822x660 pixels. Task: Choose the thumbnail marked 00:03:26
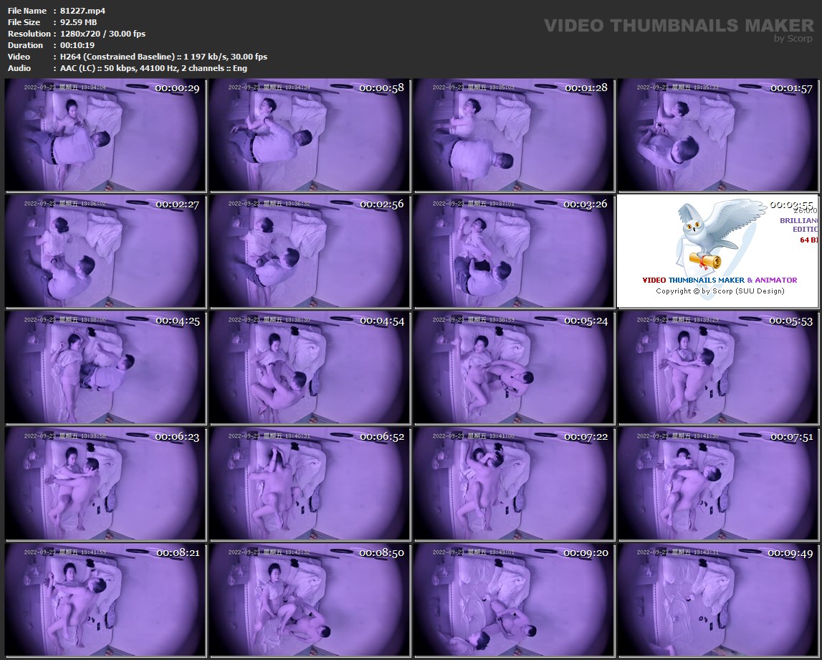513,251
